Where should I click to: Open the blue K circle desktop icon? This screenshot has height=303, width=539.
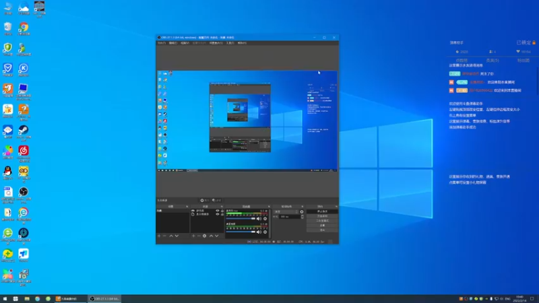pyautogui.click(x=24, y=70)
